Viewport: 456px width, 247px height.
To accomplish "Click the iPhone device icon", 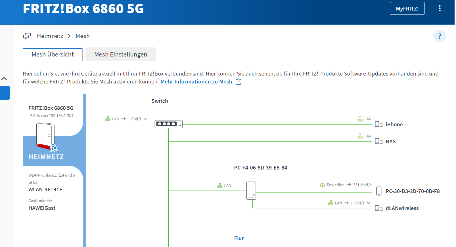I will click(379, 124).
